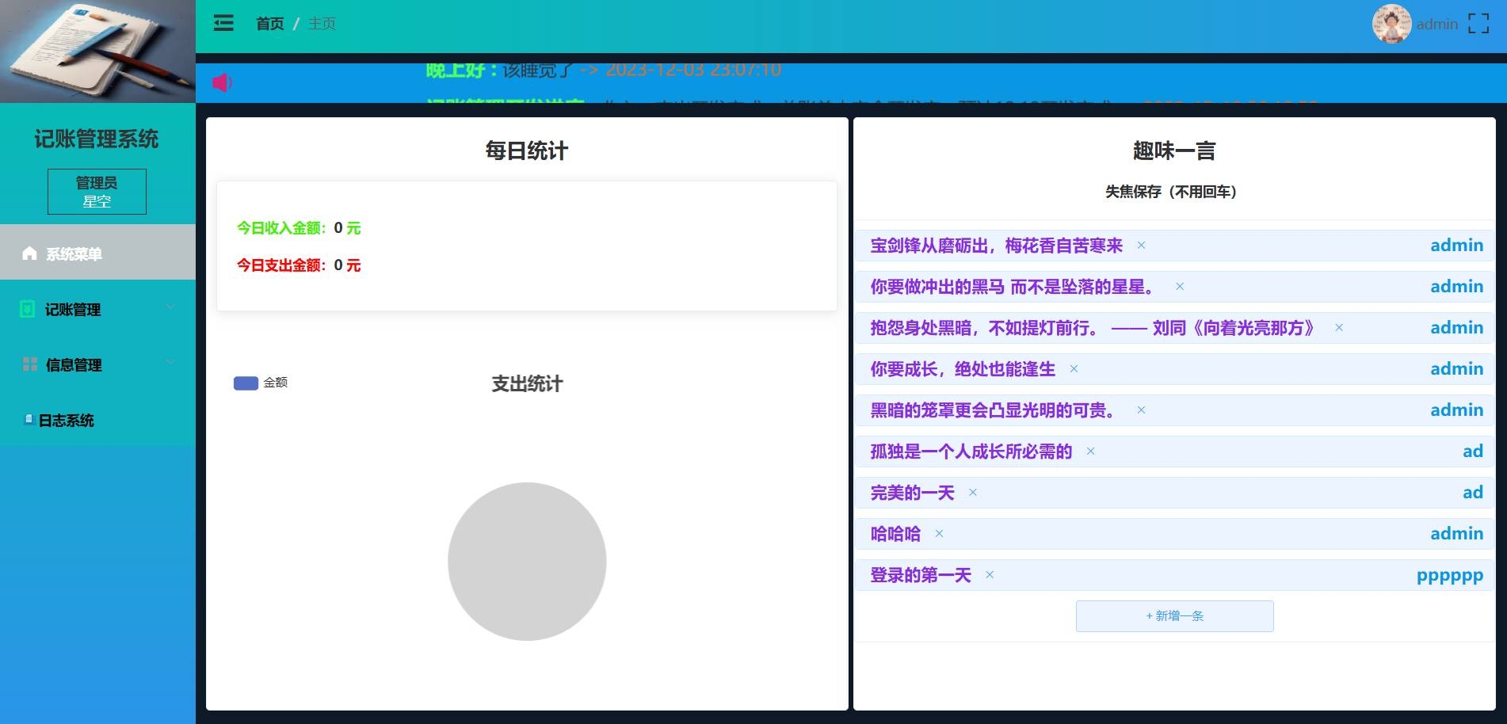Edit the quote 你要做冲出的黑马
The height and width of the screenshot is (724, 1507).
(1013, 287)
